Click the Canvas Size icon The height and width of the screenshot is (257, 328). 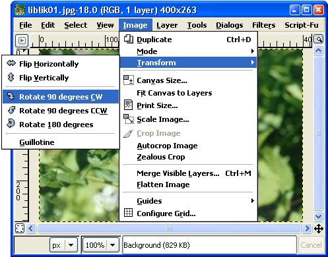pyautogui.click(x=129, y=80)
